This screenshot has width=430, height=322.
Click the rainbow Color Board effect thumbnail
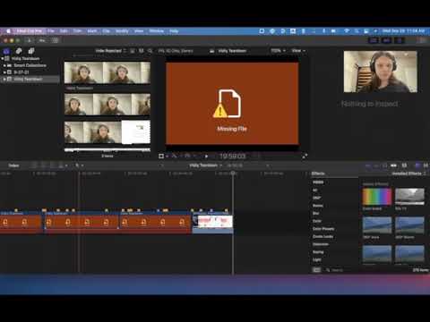point(377,197)
